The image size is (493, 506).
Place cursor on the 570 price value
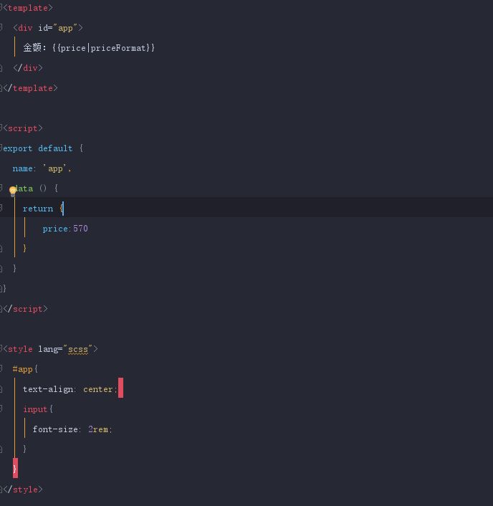pyautogui.click(x=80, y=229)
